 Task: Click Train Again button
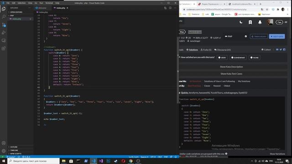[x=259, y=36]
